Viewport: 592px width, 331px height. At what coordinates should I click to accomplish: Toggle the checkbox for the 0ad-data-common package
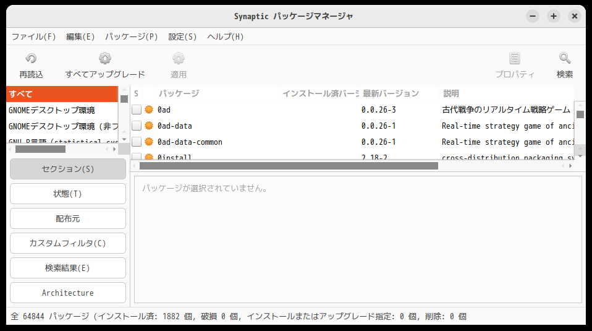137,142
